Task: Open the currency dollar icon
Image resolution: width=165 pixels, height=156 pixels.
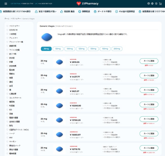Action: click(x=156, y=4)
